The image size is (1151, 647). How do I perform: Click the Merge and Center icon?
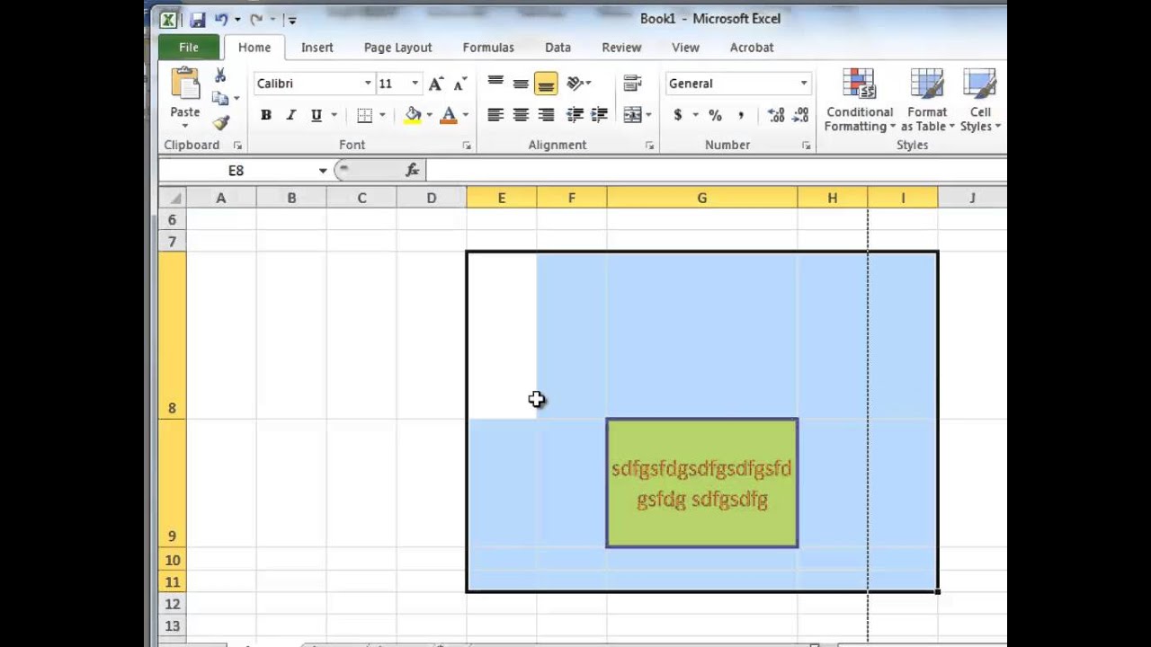coord(632,115)
